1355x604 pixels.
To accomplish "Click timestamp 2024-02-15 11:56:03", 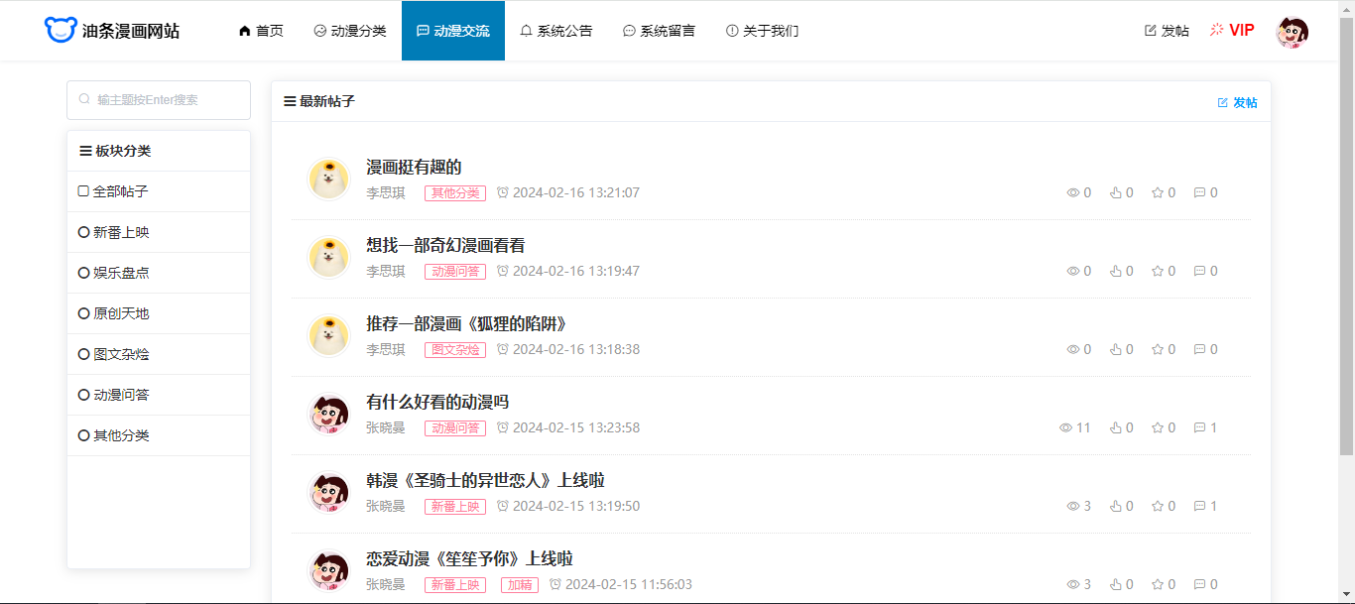I will [629, 585].
